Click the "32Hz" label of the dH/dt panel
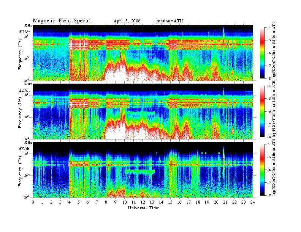The image size is (301, 232). tap(28, 25)
